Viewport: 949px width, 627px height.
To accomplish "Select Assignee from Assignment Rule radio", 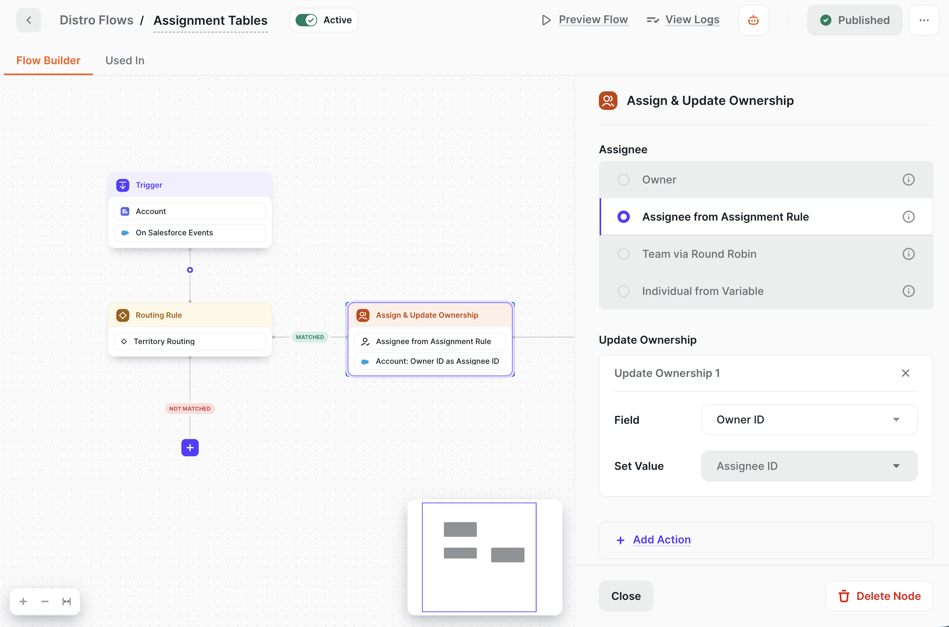I will coord(623,217).
